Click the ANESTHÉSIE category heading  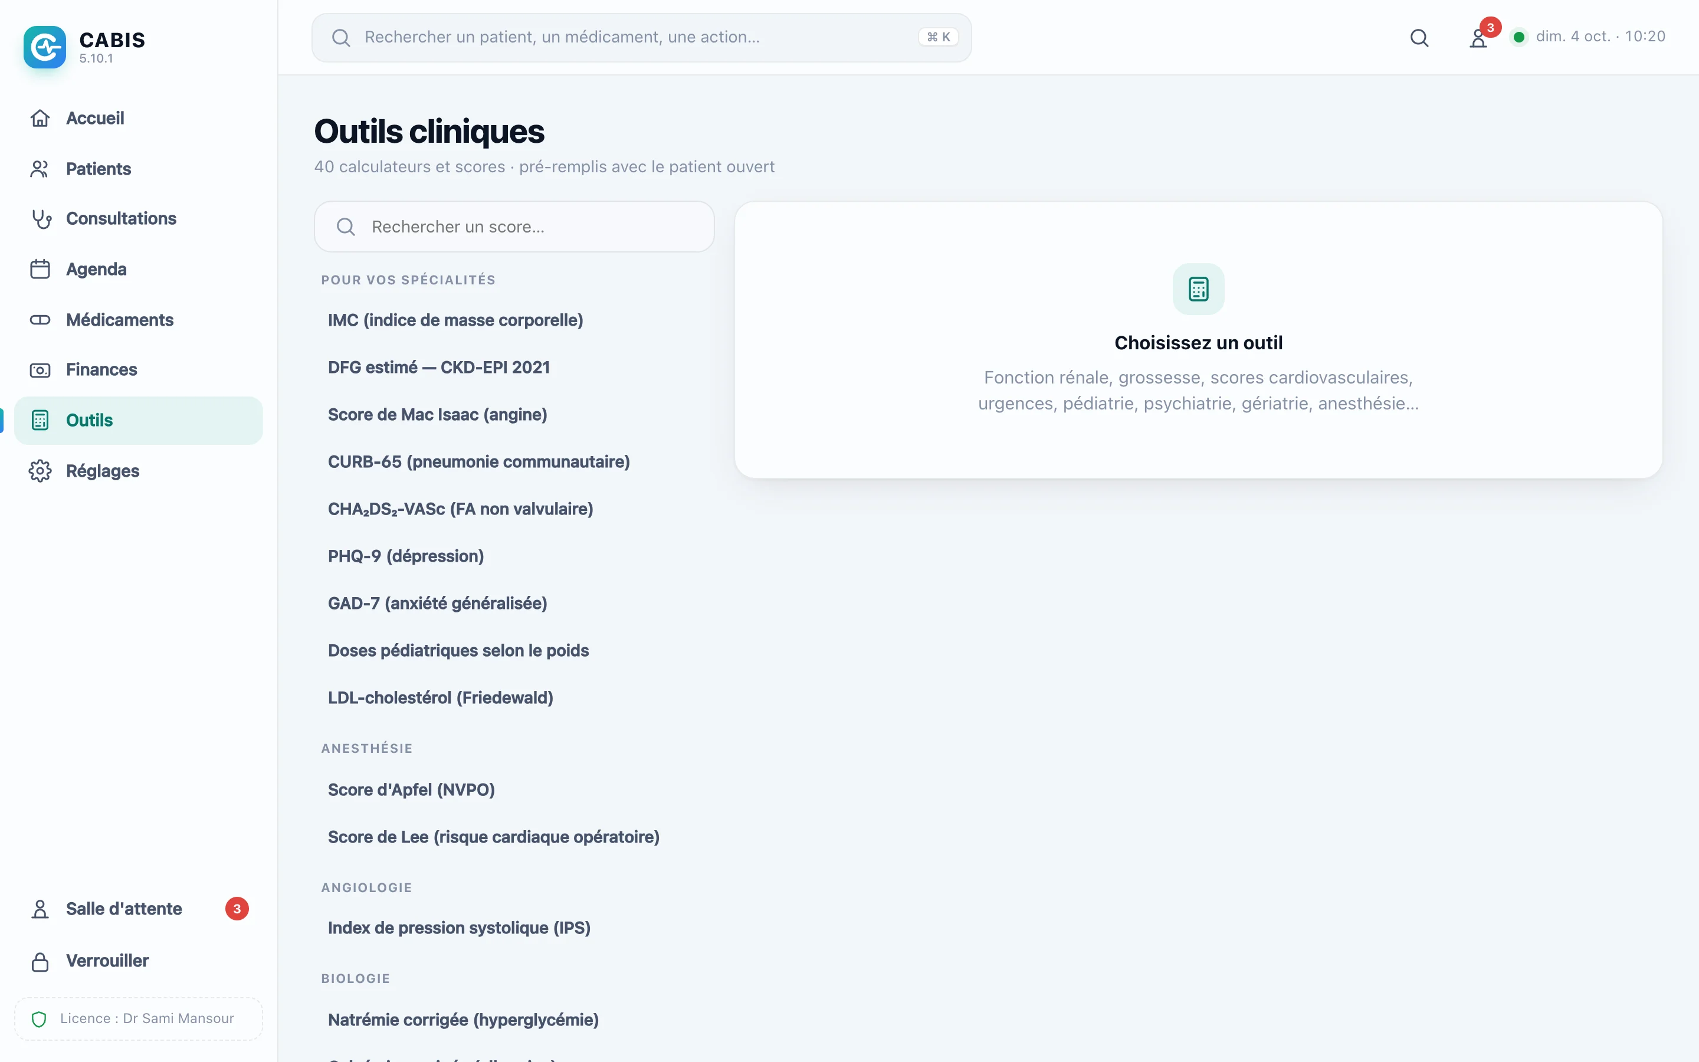[x=366, y=748]
